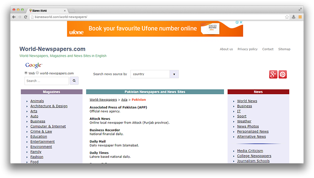Open the Chrome hamburger menu

(x=300, y=17)
